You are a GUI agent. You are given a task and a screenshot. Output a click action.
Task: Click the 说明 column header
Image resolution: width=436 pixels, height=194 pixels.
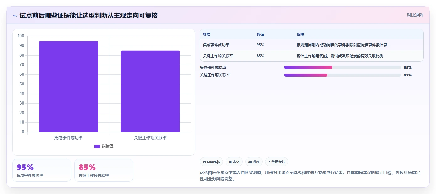(x=300, y=34)
